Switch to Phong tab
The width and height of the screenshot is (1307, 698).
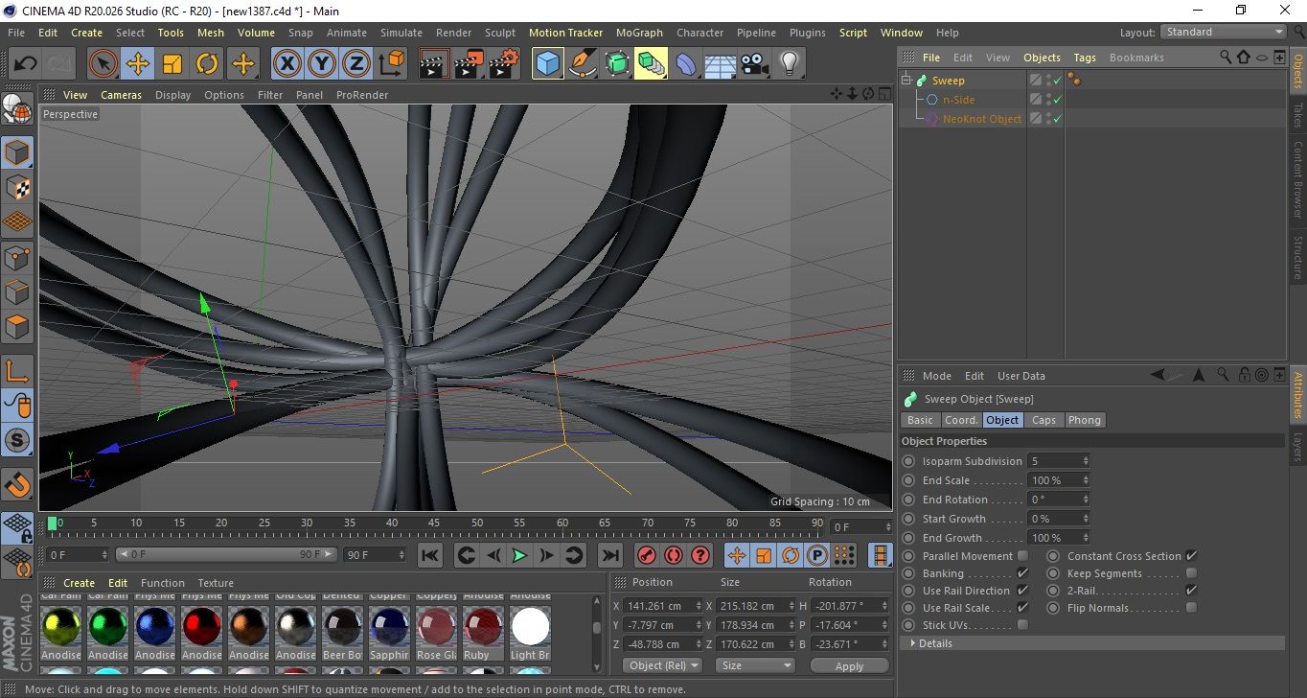(1084, 420)
